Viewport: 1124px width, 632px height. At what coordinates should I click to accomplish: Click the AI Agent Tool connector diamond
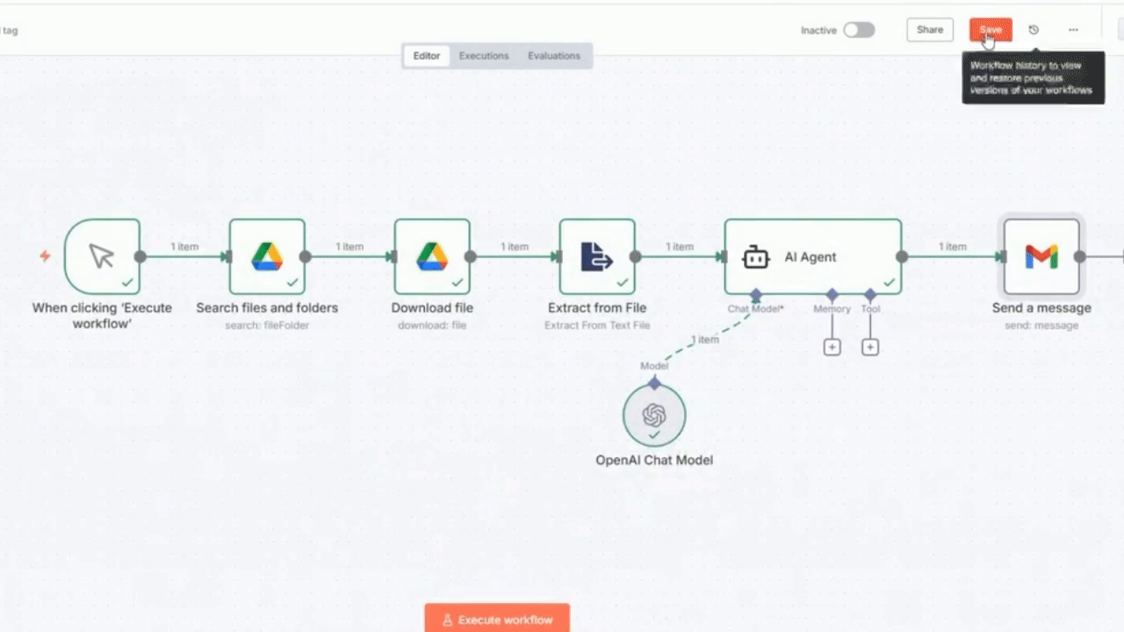click(x=869, y=294)
